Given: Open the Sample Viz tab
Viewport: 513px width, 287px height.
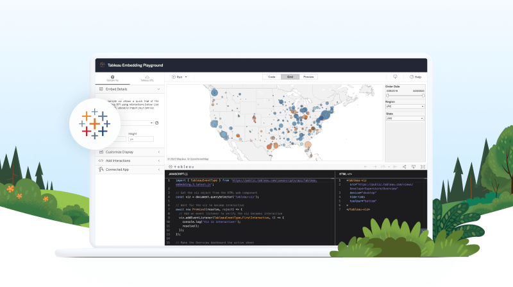Looking at the screenshot, I should 112,78.
